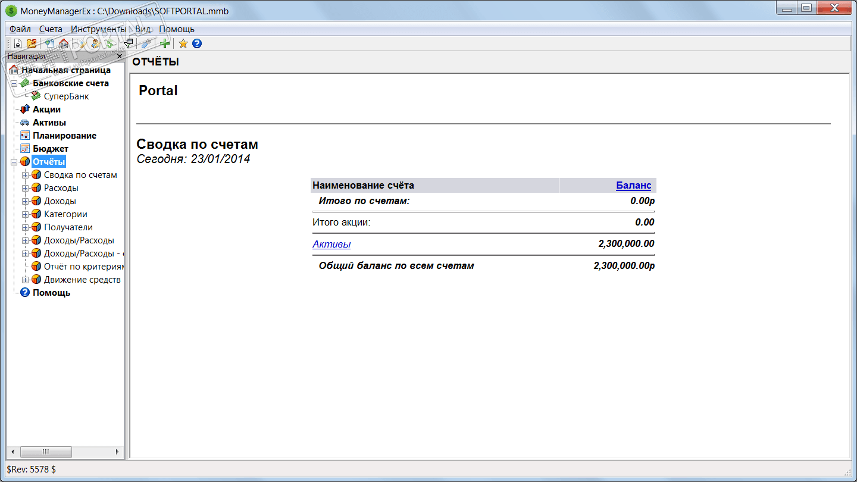This screenshot has width=857, height=482.
Task: Open the Помощь menu in menu bar
Action: tap(177, 29)
